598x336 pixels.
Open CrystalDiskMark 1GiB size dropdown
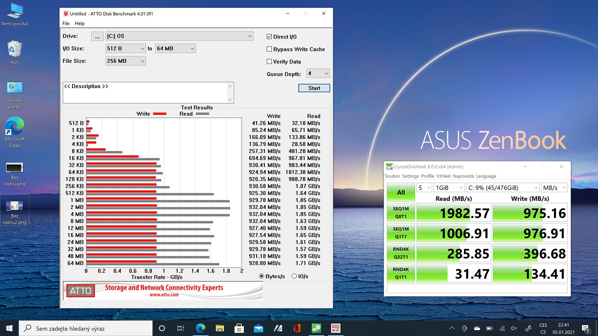click(x=449, y=188)
